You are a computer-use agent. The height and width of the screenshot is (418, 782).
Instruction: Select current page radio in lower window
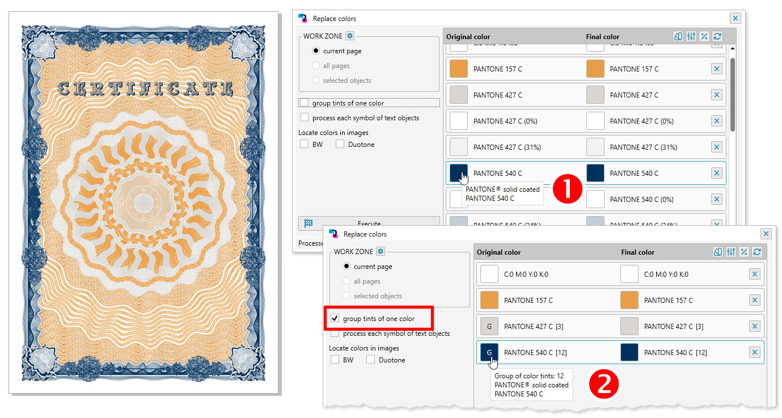tap(346, 266)
